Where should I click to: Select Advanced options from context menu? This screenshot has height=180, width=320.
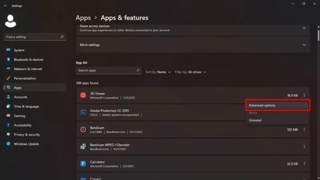tap(277, 105)
